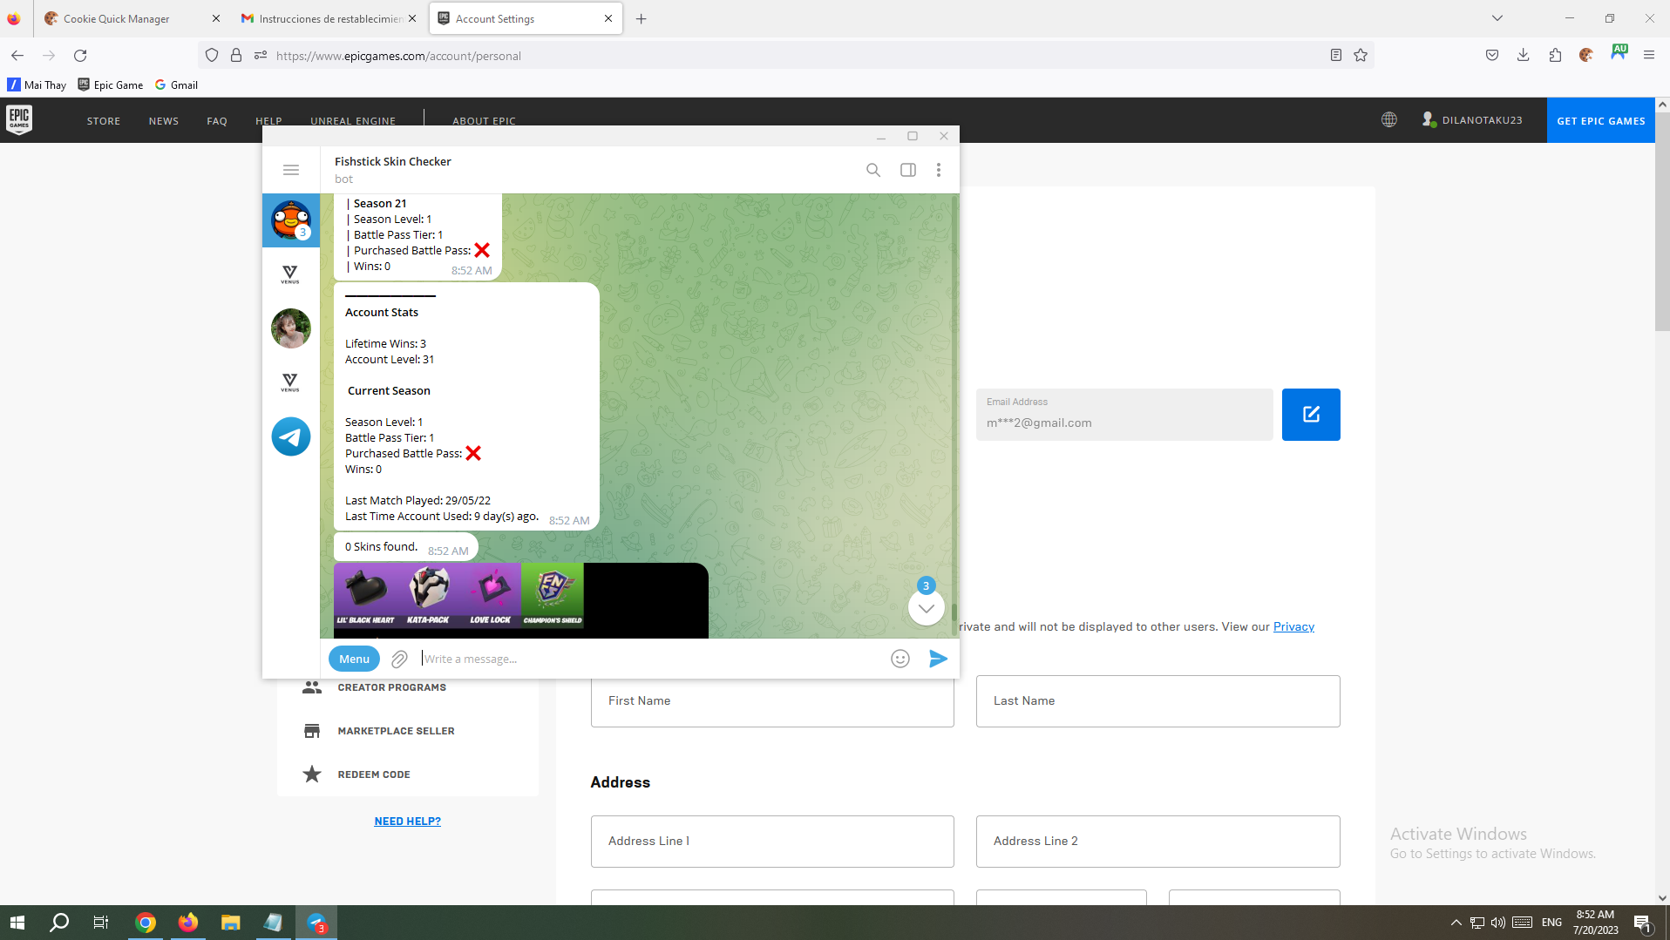Open a new Firefox tab
Screen dimensions: 1670x940
pyautogui.click(x=641, y=18)
